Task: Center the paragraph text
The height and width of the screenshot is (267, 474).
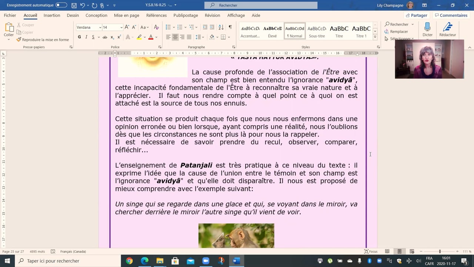Action: coord(175,37)
